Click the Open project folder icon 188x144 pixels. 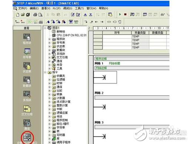(23, 15)
